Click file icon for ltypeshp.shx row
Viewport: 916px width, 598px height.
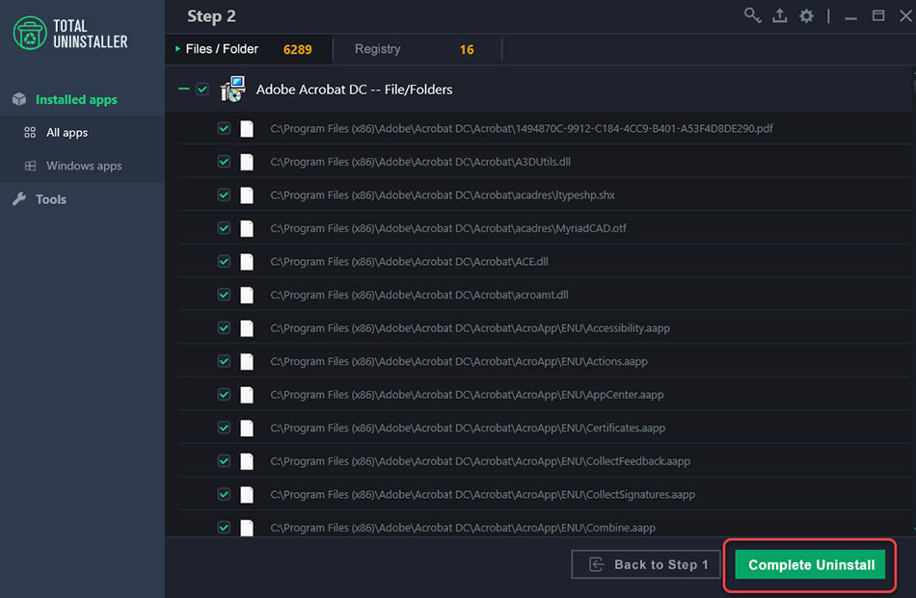click(247, 195)
